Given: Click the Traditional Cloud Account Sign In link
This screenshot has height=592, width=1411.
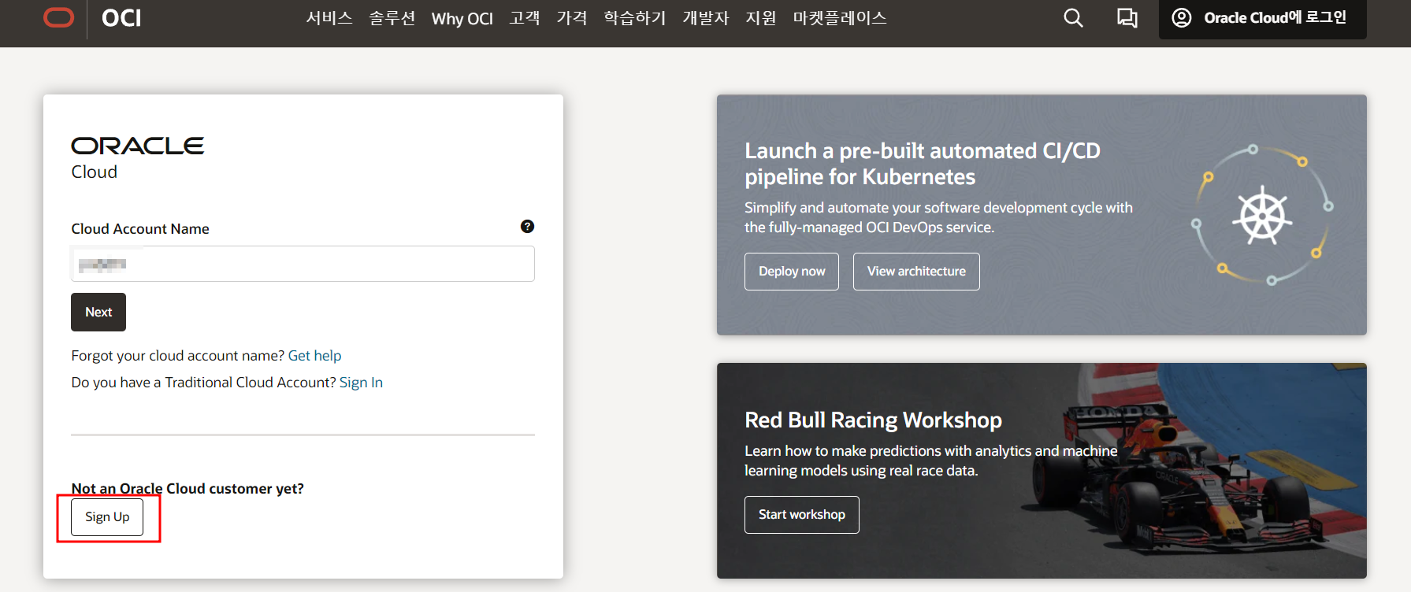Looking at the screenshot, I should [361, 383].
